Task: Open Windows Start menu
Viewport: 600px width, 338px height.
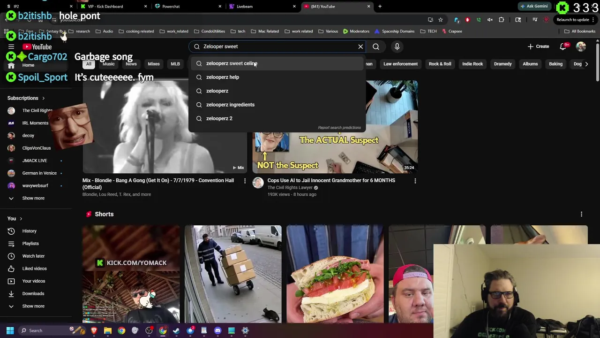Action: click(x=10, y=330)
